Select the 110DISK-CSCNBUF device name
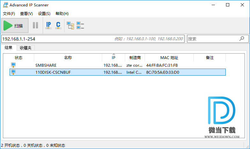 (53, 72)
